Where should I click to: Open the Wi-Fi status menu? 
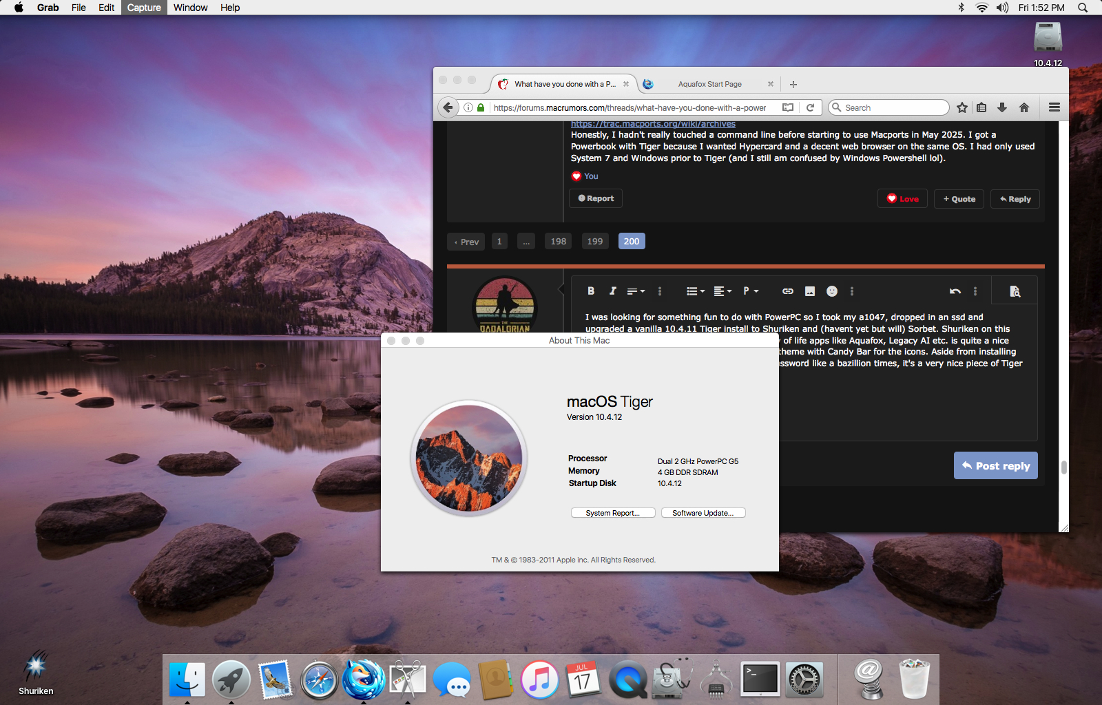[x=981, y=8]
